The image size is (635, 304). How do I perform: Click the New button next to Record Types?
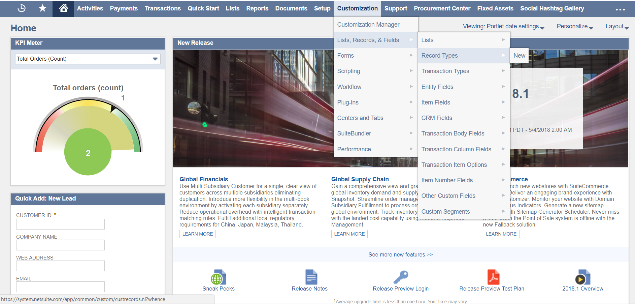click(519, 55)
